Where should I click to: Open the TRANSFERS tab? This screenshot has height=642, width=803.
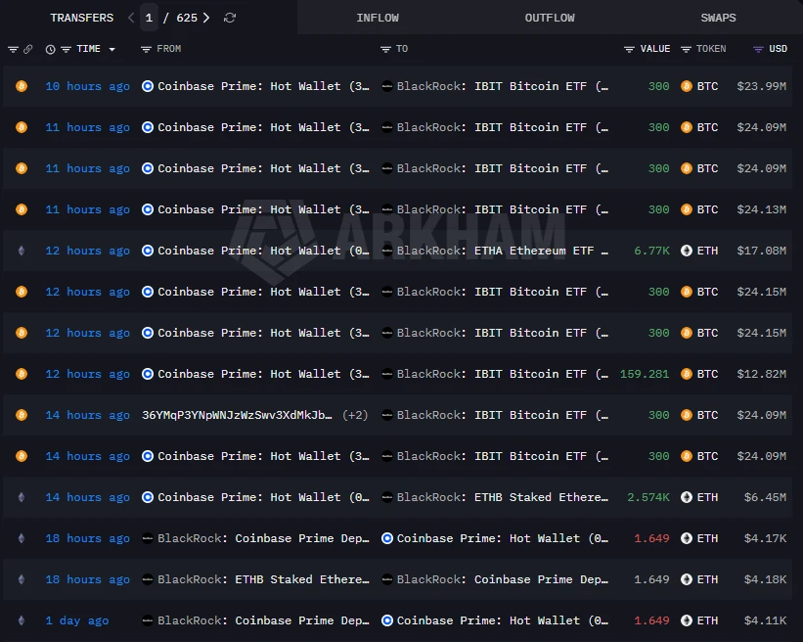pyautogui.click(x=82, y=18)
